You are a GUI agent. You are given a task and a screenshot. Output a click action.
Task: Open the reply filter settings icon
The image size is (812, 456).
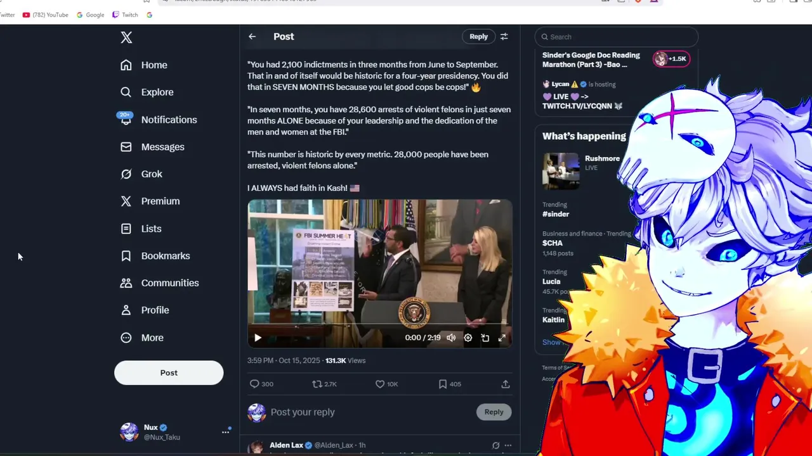point(504,37)
